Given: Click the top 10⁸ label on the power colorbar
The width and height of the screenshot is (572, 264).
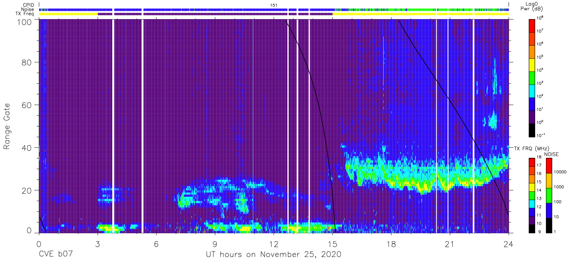Looking at the screenshot, I should click(540, 17).
